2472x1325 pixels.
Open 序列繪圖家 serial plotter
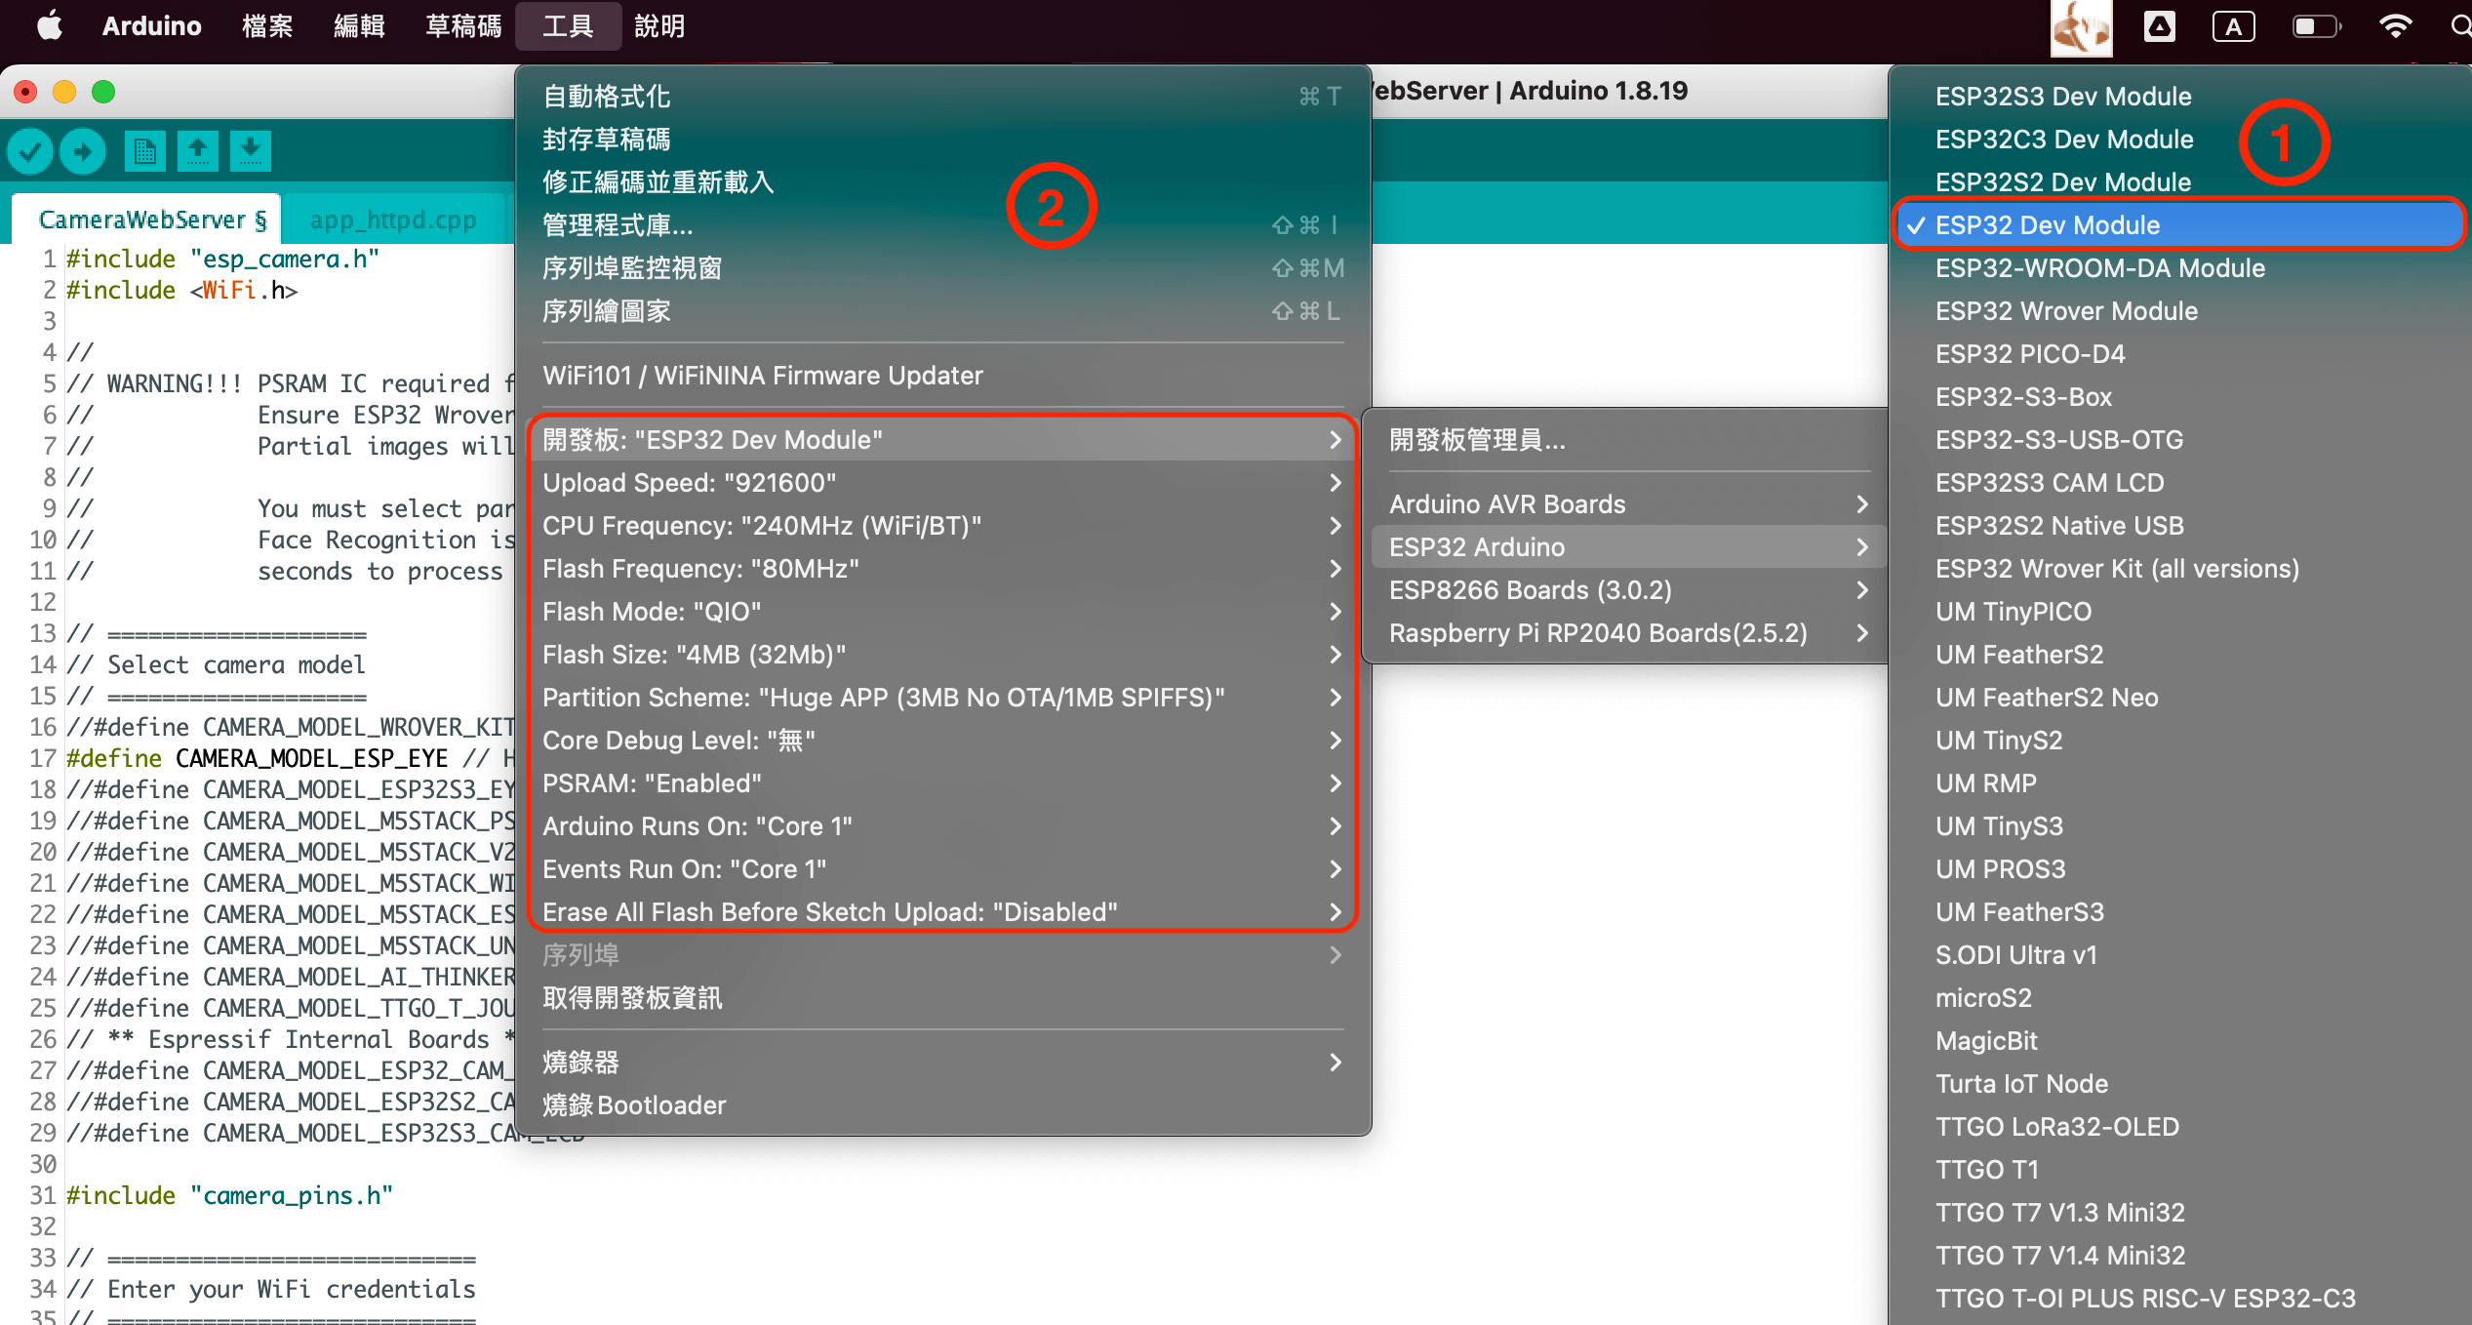942,311
